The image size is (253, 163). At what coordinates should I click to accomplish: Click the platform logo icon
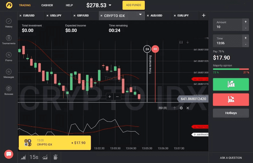[9, 5]
